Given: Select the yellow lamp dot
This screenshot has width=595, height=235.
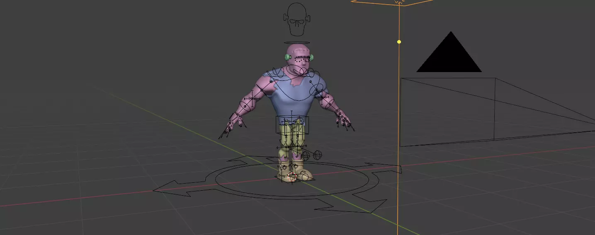Looking at the screenshot, I should pyautogui.click(x=399, y=42).
